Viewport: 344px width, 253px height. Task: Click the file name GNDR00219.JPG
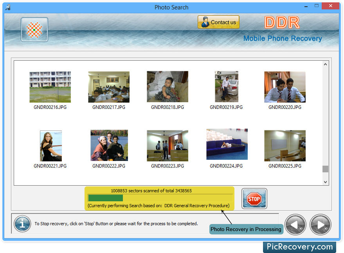pos(226,107)
